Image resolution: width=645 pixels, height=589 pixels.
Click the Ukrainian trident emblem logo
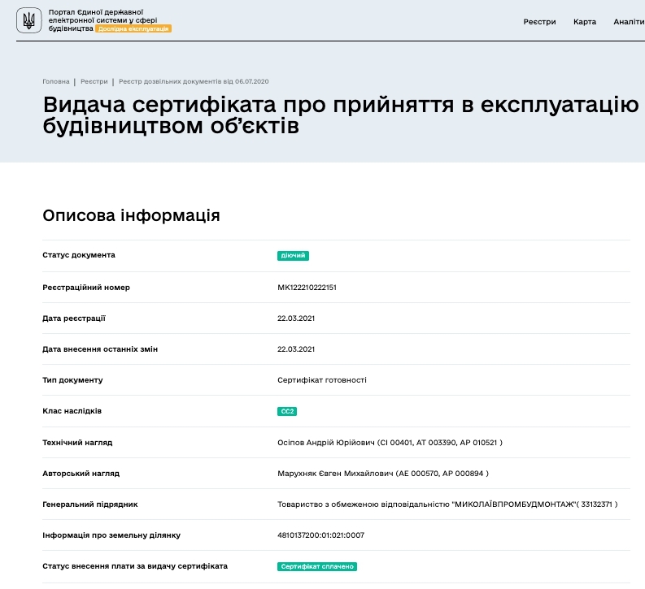28,20
